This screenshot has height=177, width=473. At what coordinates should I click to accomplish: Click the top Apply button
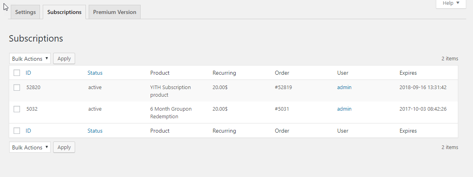[64, 58]
